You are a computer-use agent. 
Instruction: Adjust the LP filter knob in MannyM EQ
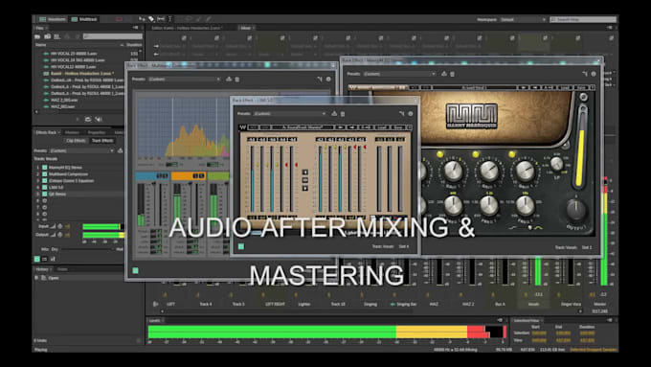(x=557, y=164)
